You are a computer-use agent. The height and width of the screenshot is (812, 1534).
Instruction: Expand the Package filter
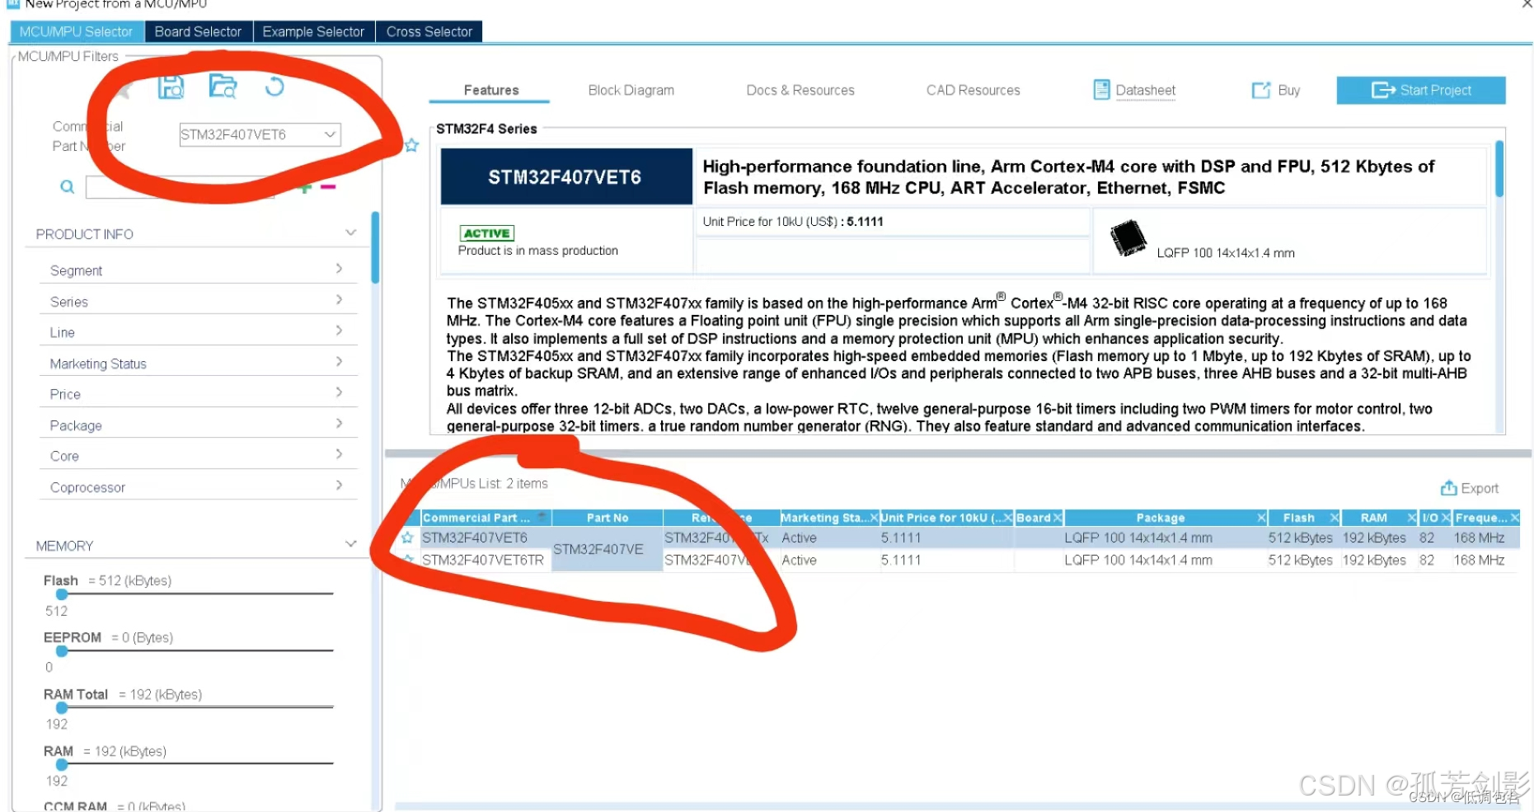tap(339, 424)
